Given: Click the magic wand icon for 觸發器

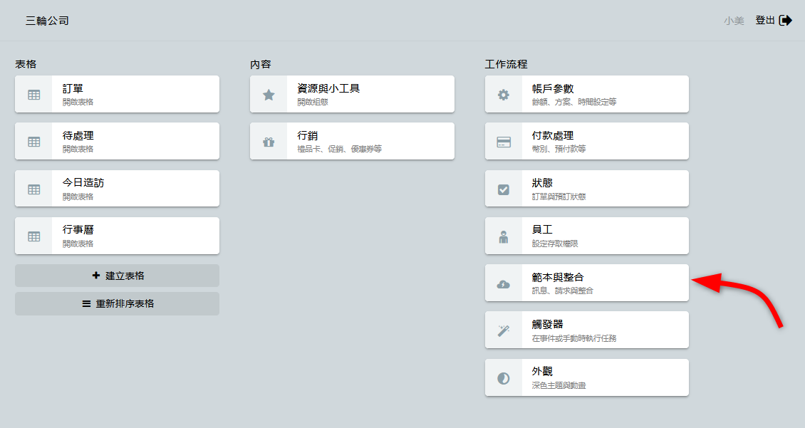Looking at the screenshot, I should [x=504, y=330].
